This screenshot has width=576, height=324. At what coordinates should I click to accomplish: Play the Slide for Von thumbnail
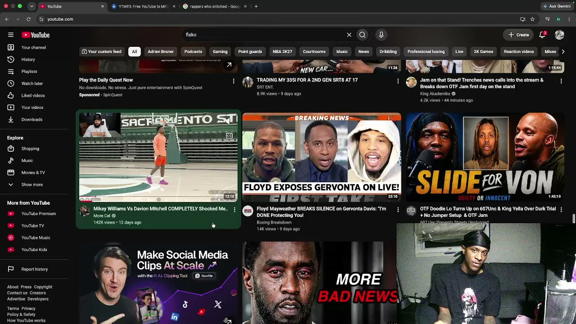(485, 157)
